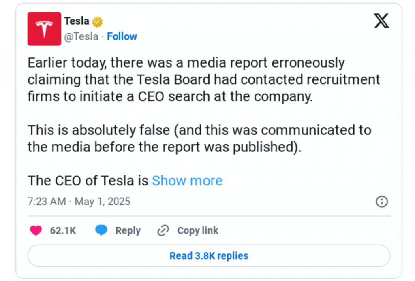Open the @Tesla handle
The width and height of the screenshot is (415, 281).
[81, 36]
